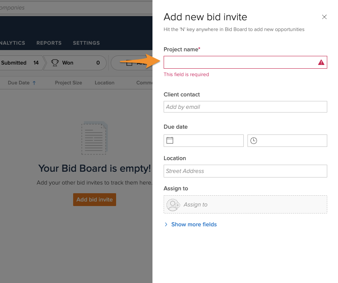The height and width of the screenshot is (283, 338).
Task: Focus the Client contact email field
Action: click(245, 107)
